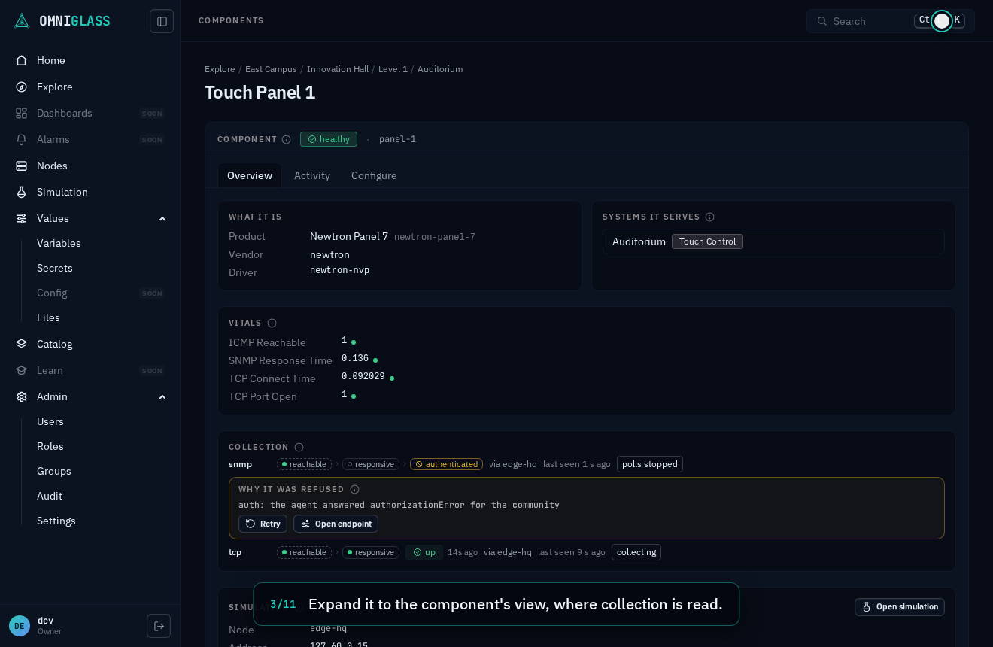Click the Explore compass icon
This screenshot has width=993, height=647.
click(22, 87)
